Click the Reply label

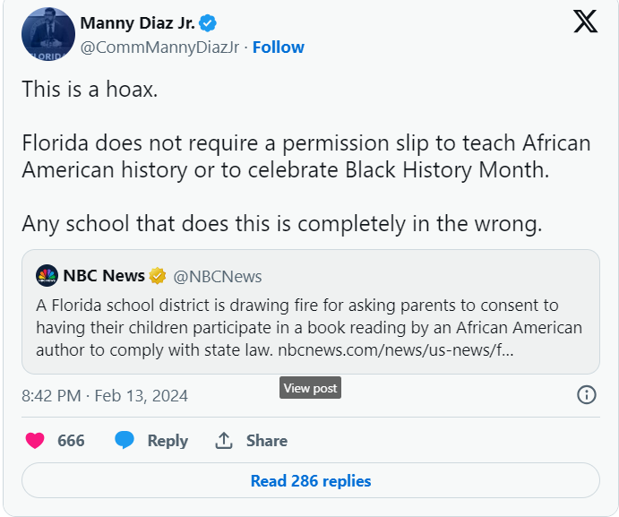(168, 441)
